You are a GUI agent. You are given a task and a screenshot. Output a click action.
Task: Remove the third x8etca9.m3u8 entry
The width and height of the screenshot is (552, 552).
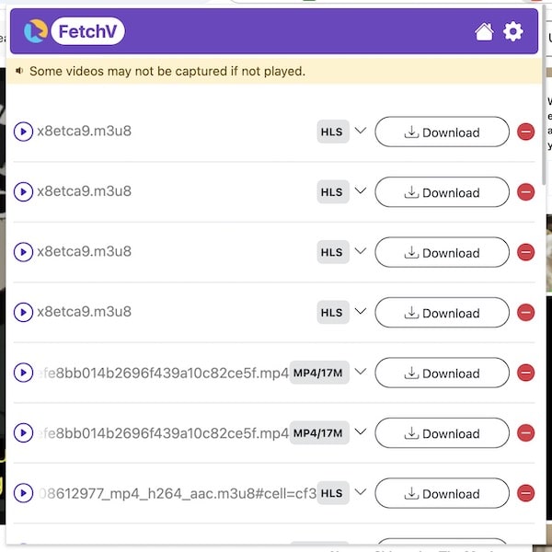click(525, 252)
